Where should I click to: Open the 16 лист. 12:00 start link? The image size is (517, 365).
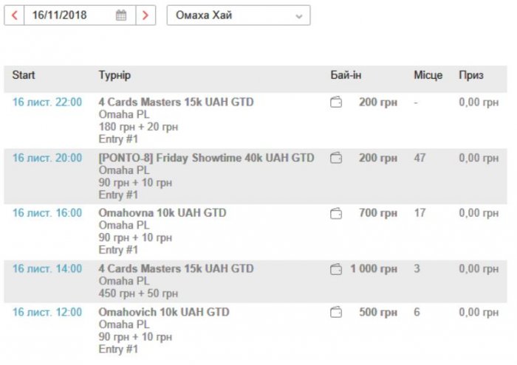[47, 313]
